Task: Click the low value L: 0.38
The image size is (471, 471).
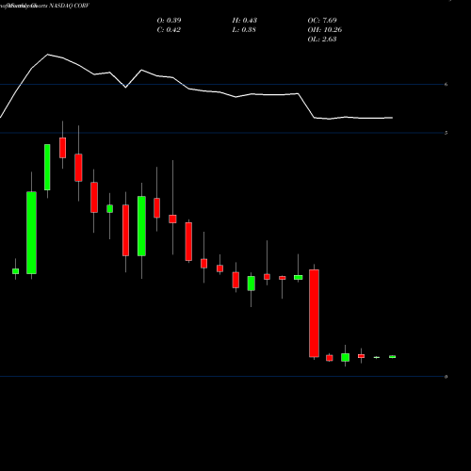Action: coord(244,29)
